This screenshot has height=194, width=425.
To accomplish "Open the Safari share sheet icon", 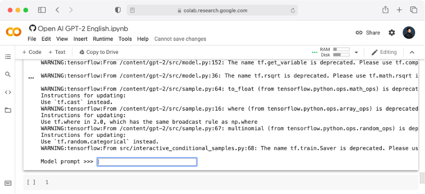I will [385, 10].
